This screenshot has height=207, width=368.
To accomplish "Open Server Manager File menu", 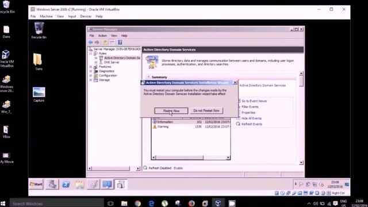I will click(x=91, y=36).
